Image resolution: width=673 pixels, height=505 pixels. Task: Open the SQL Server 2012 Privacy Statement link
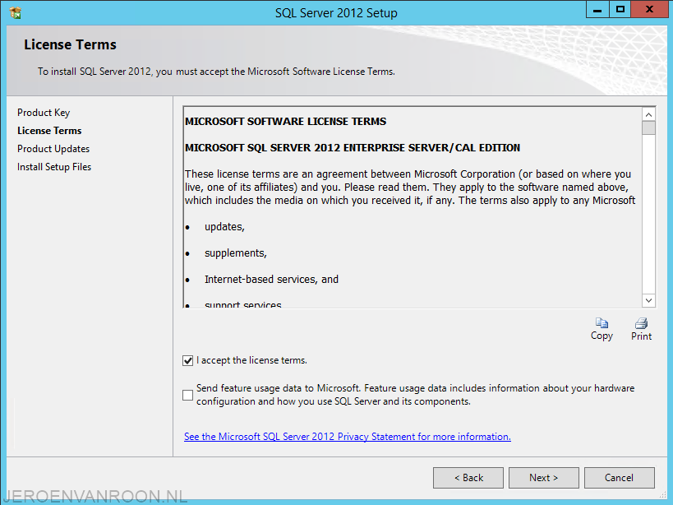pyautogui.click(x=348, y=437)
